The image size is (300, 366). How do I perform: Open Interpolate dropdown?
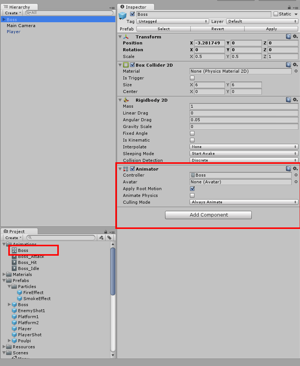pyautogui.click(x=244, y=146)
